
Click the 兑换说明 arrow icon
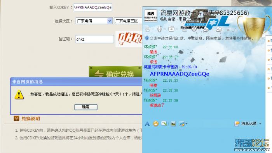tap(16, 119)
